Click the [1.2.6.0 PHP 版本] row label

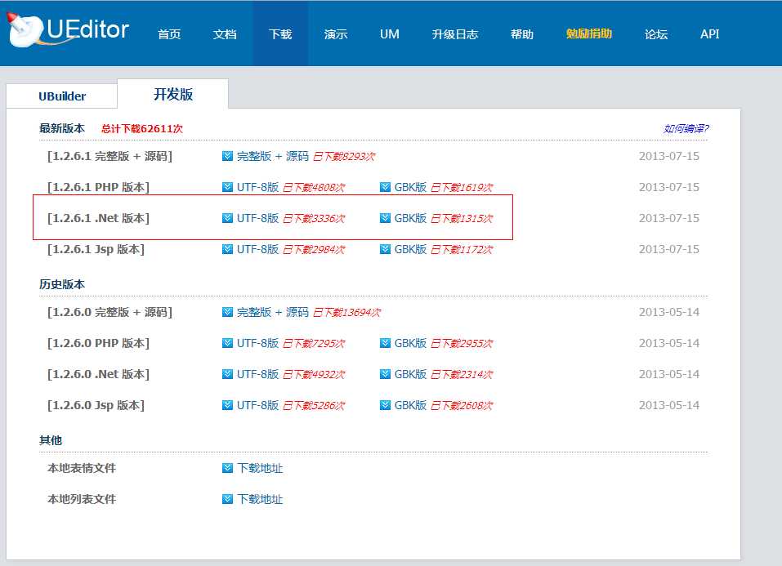click(98, 343)
